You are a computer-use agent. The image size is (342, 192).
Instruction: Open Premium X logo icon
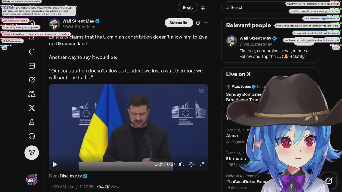pyautogui.click(x=32, y=108)
